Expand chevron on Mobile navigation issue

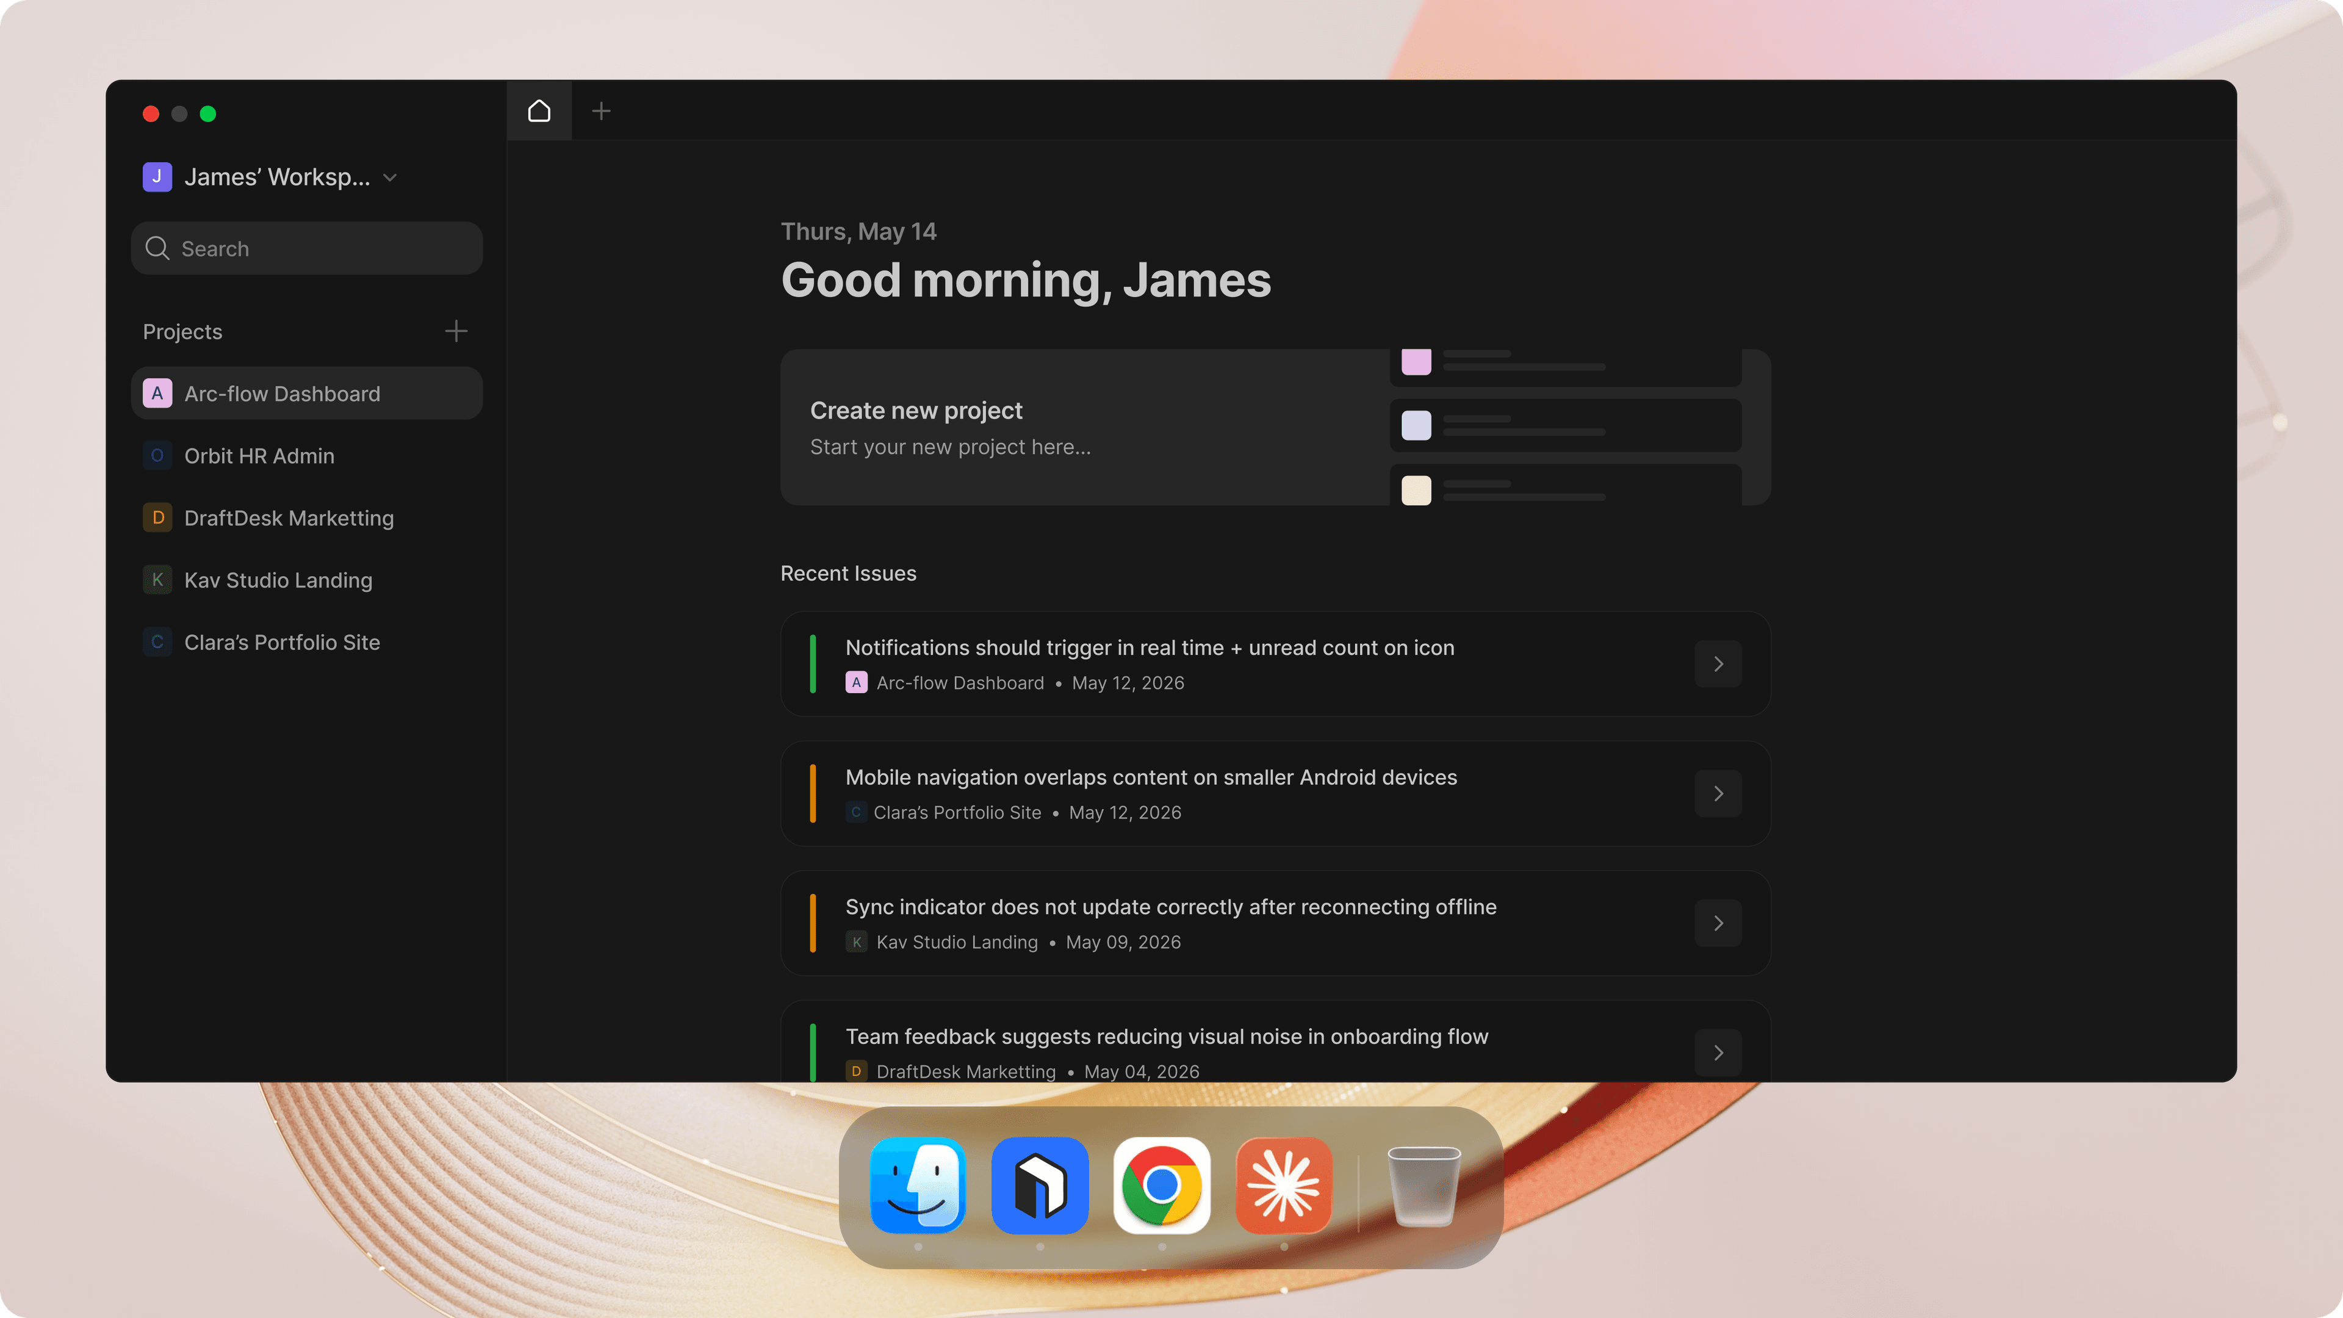[x=1718, y=794]
